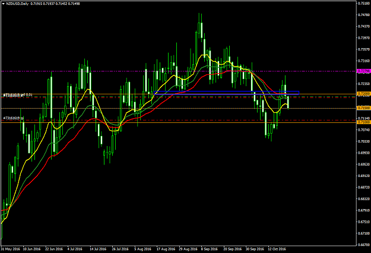Viewport: 371px width, 253px height.
Task: Click the 30 Sep 2016 date label
Action: point(255,249)
